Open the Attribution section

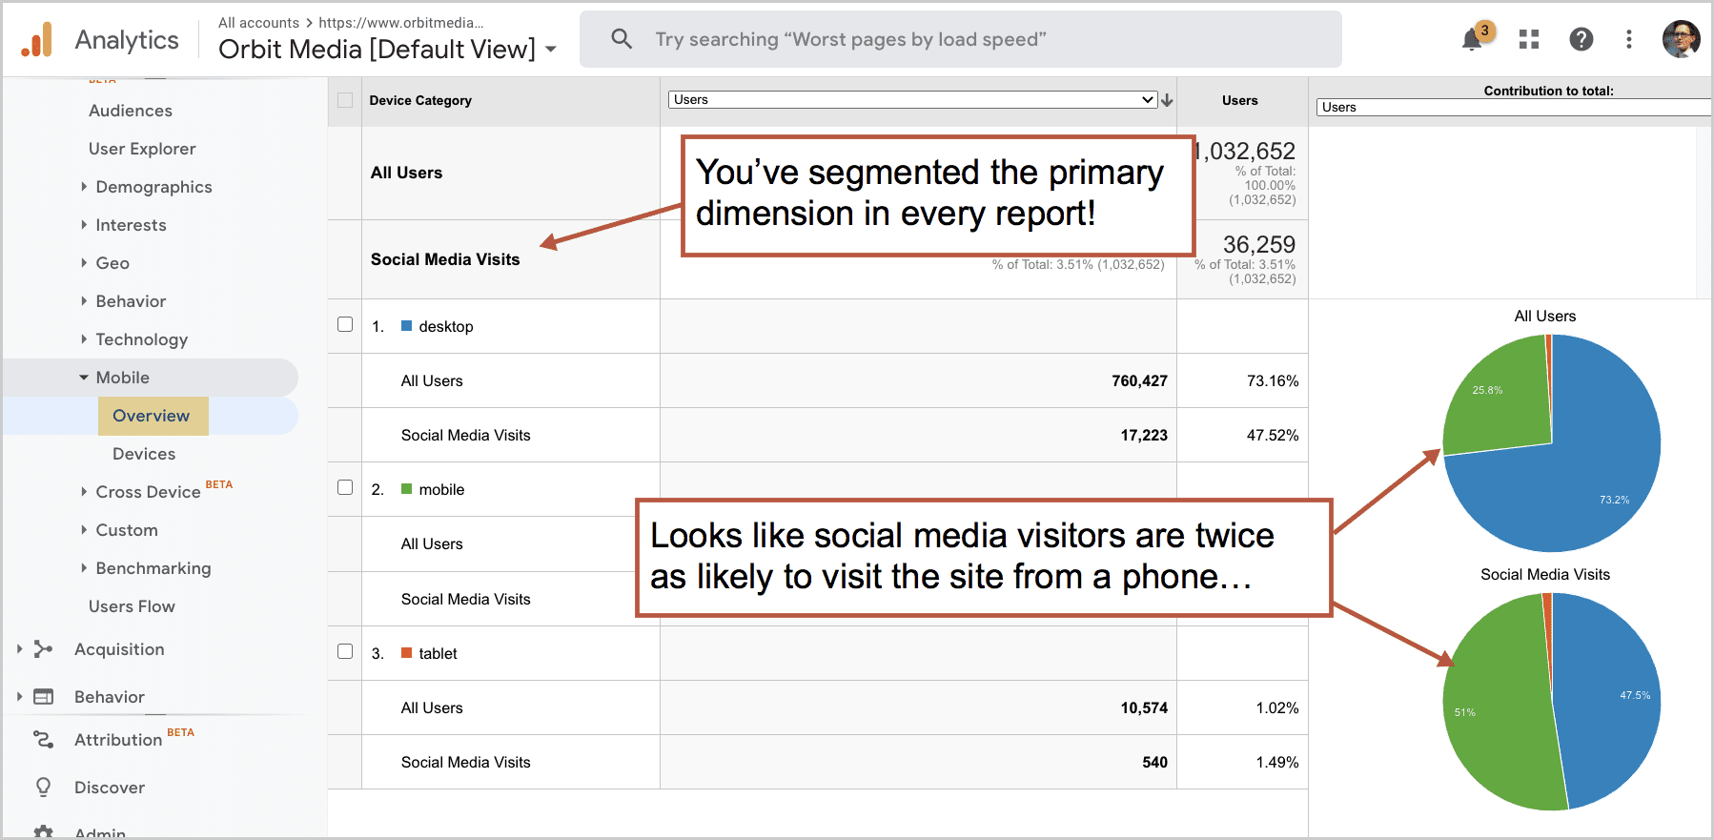118,740
